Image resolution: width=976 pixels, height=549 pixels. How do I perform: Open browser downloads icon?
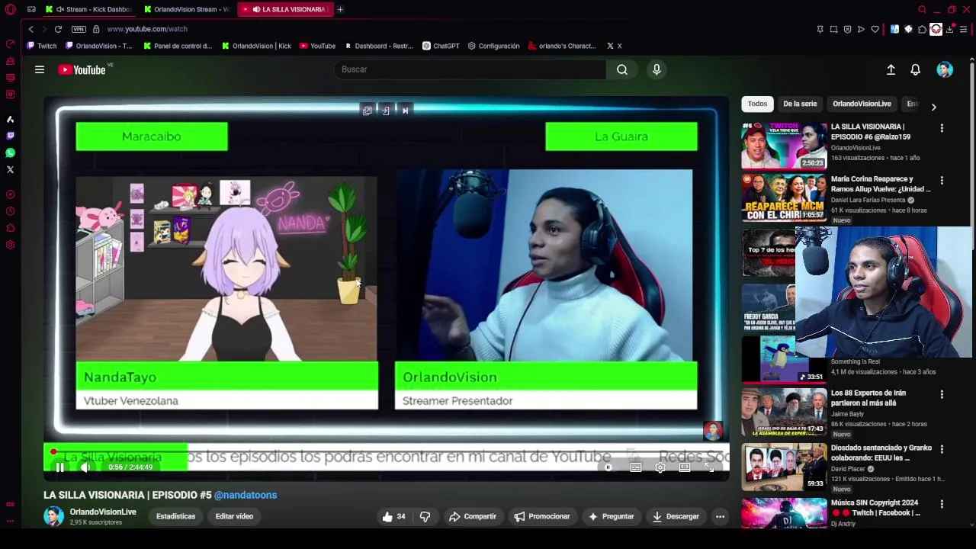(949, 29)
